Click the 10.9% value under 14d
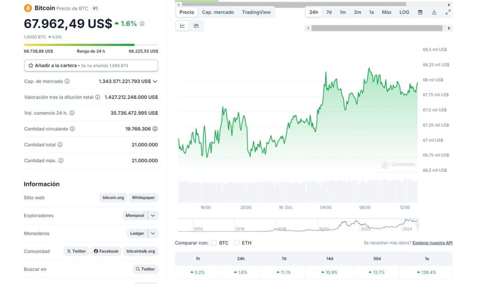 coord(329,272)
